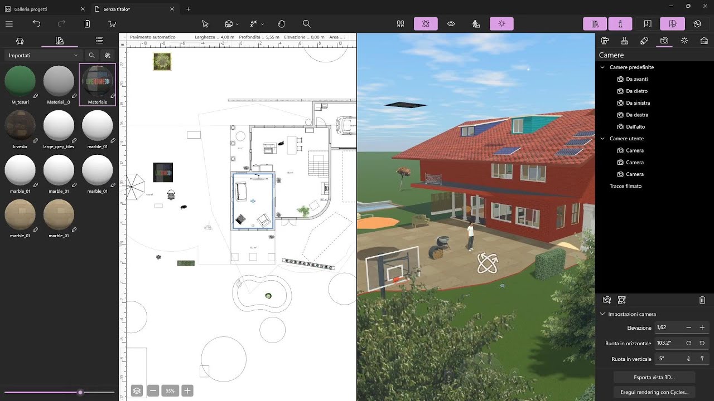Click Esporta vista 3D button
This screenshot has height=401, width=714.
click(654, 378)
